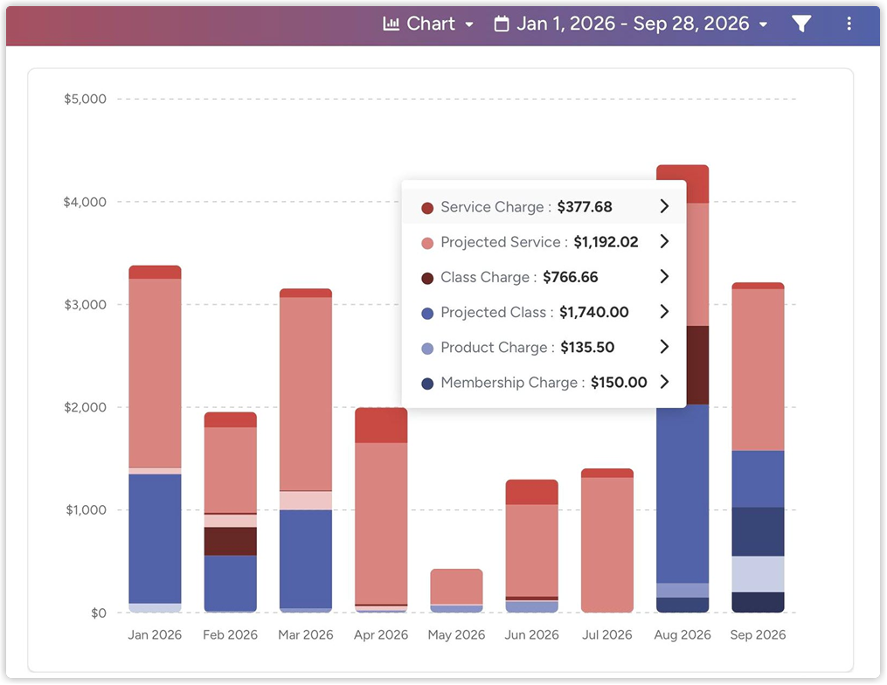Screen dimensions: 887x685
Task: Click the $5,000 y-axis label
Action: [x=85, y=99]
